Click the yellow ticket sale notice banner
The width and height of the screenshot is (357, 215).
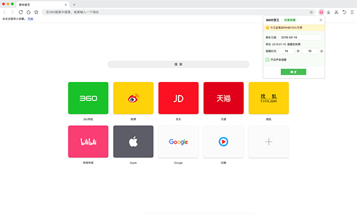coord(294,27)
